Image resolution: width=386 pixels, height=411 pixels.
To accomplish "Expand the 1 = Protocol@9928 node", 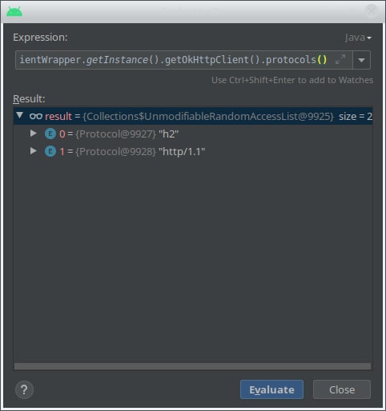I will coord(34,151).
